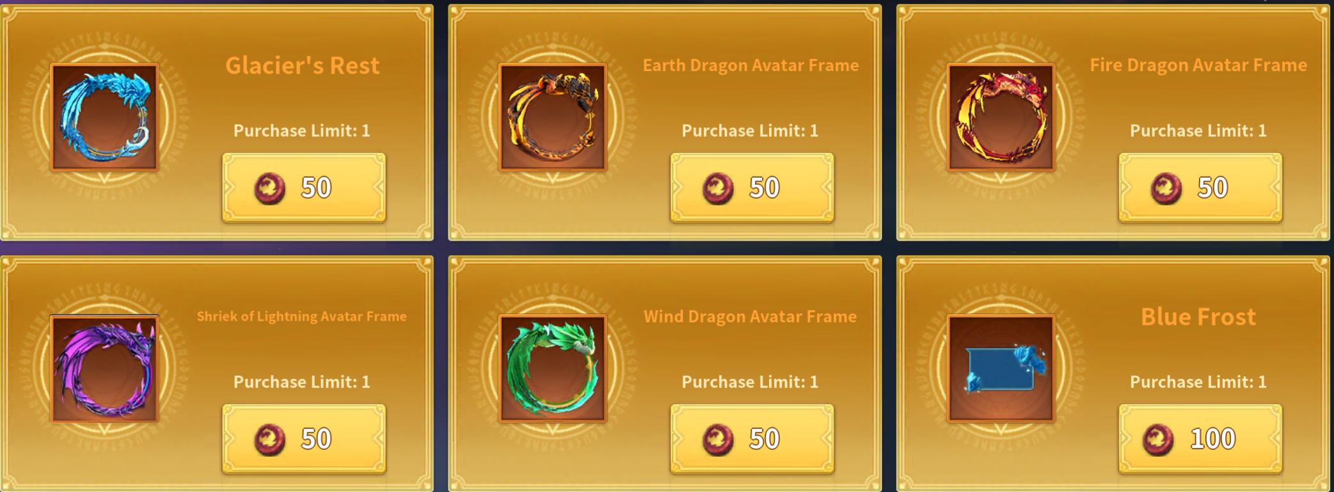1334x492 pixels.
Task: Click the Blue Frost title text
Action: 1198,317
